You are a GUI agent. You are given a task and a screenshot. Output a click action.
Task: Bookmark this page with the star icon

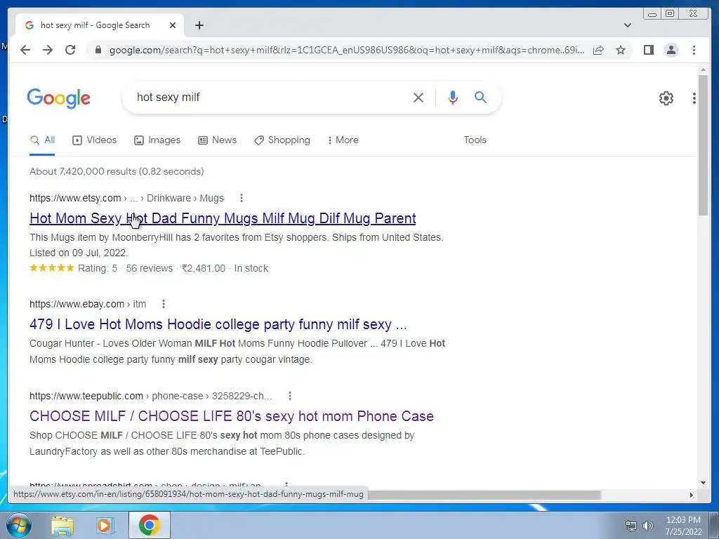tap(621, 50)
